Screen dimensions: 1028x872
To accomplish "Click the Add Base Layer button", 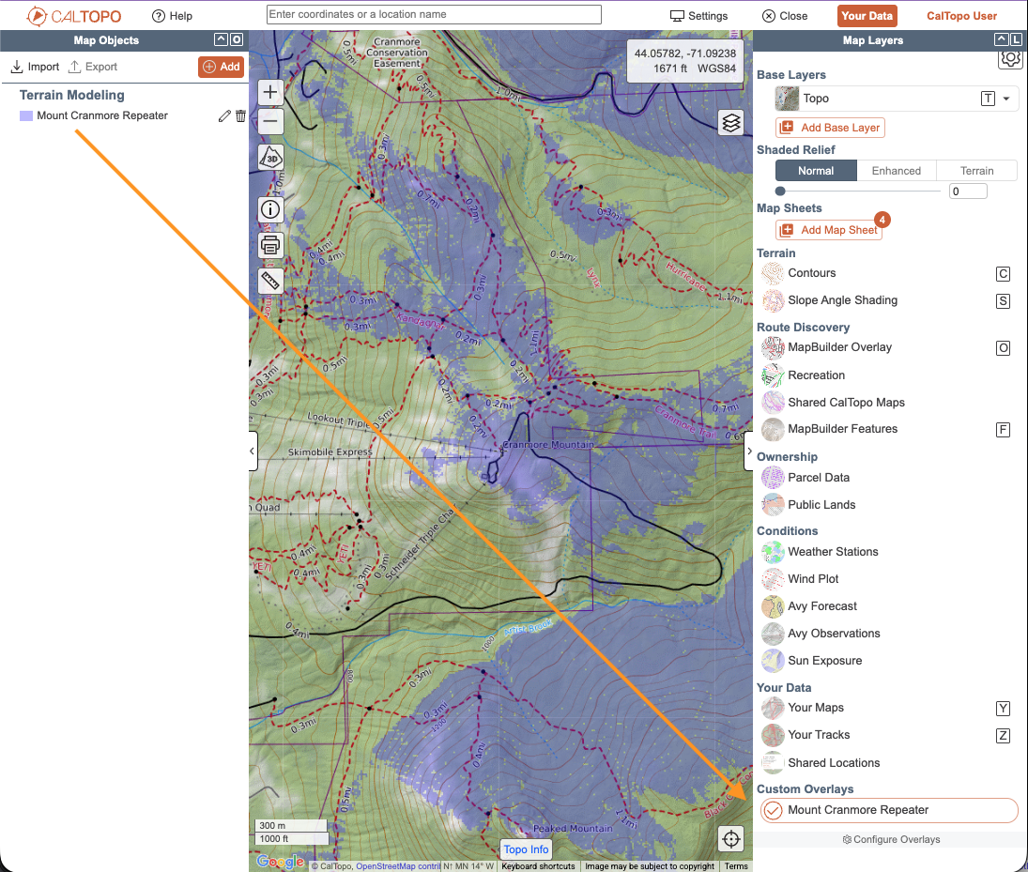I will [830, 128].
